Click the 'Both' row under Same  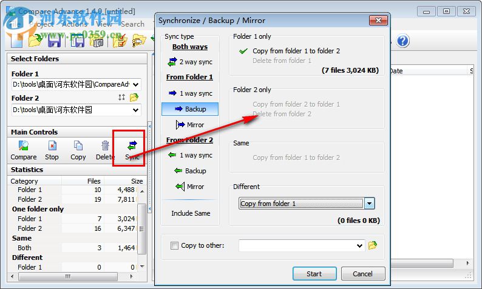[72, 248]
